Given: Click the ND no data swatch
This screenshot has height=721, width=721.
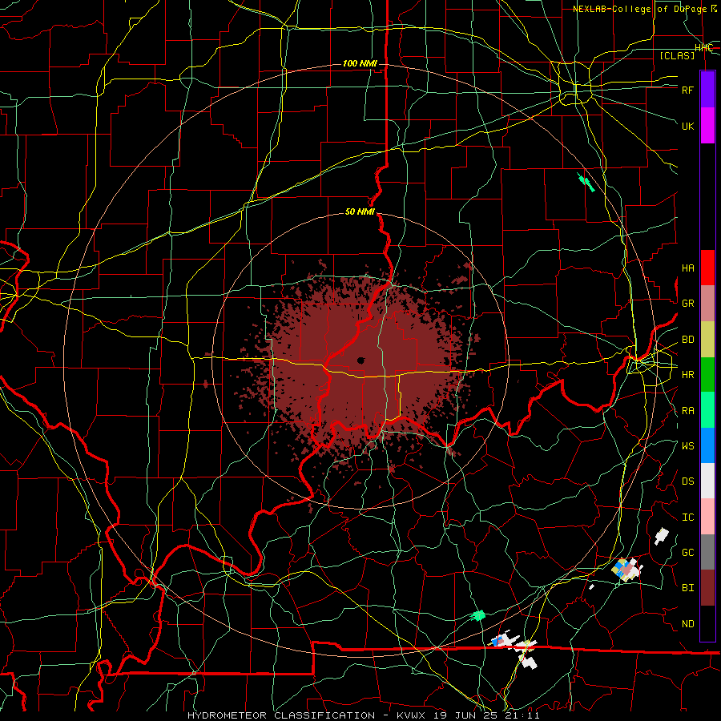Looking at the screenshot, I should click(707, 623).
